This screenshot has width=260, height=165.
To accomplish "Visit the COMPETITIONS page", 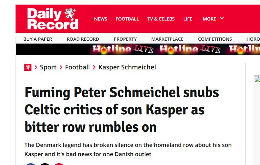I will [215, 39].
